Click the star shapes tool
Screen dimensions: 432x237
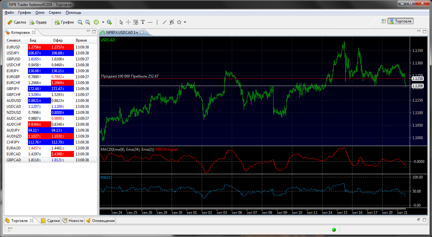[179, 22]
